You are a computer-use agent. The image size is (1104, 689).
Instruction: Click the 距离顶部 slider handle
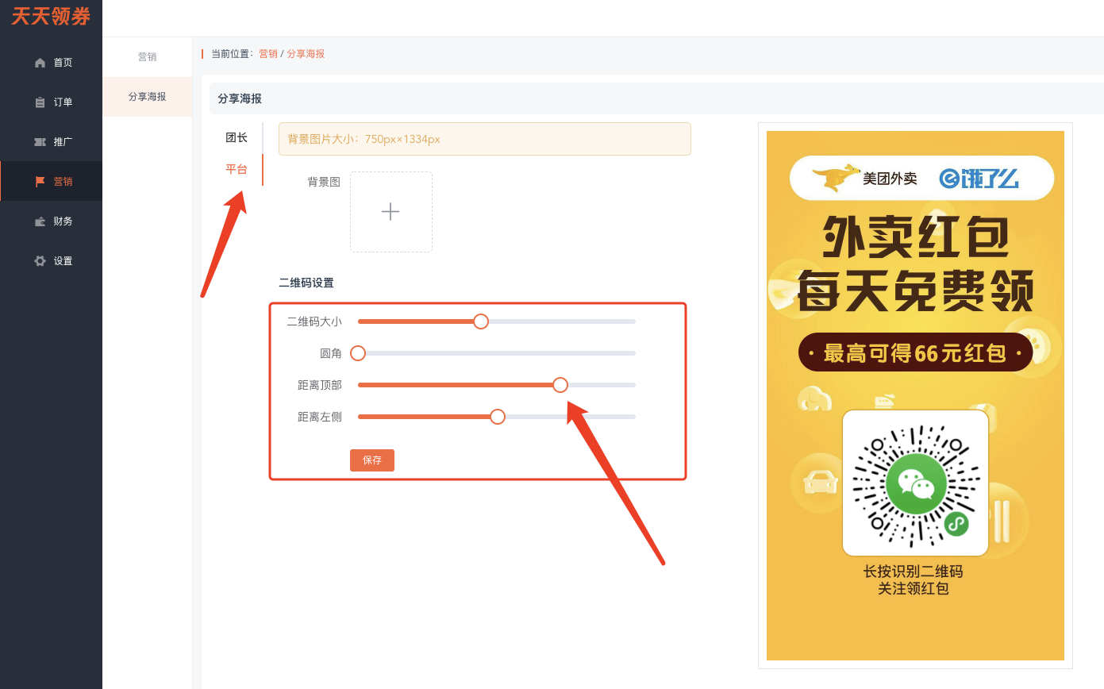click(560, 385)
